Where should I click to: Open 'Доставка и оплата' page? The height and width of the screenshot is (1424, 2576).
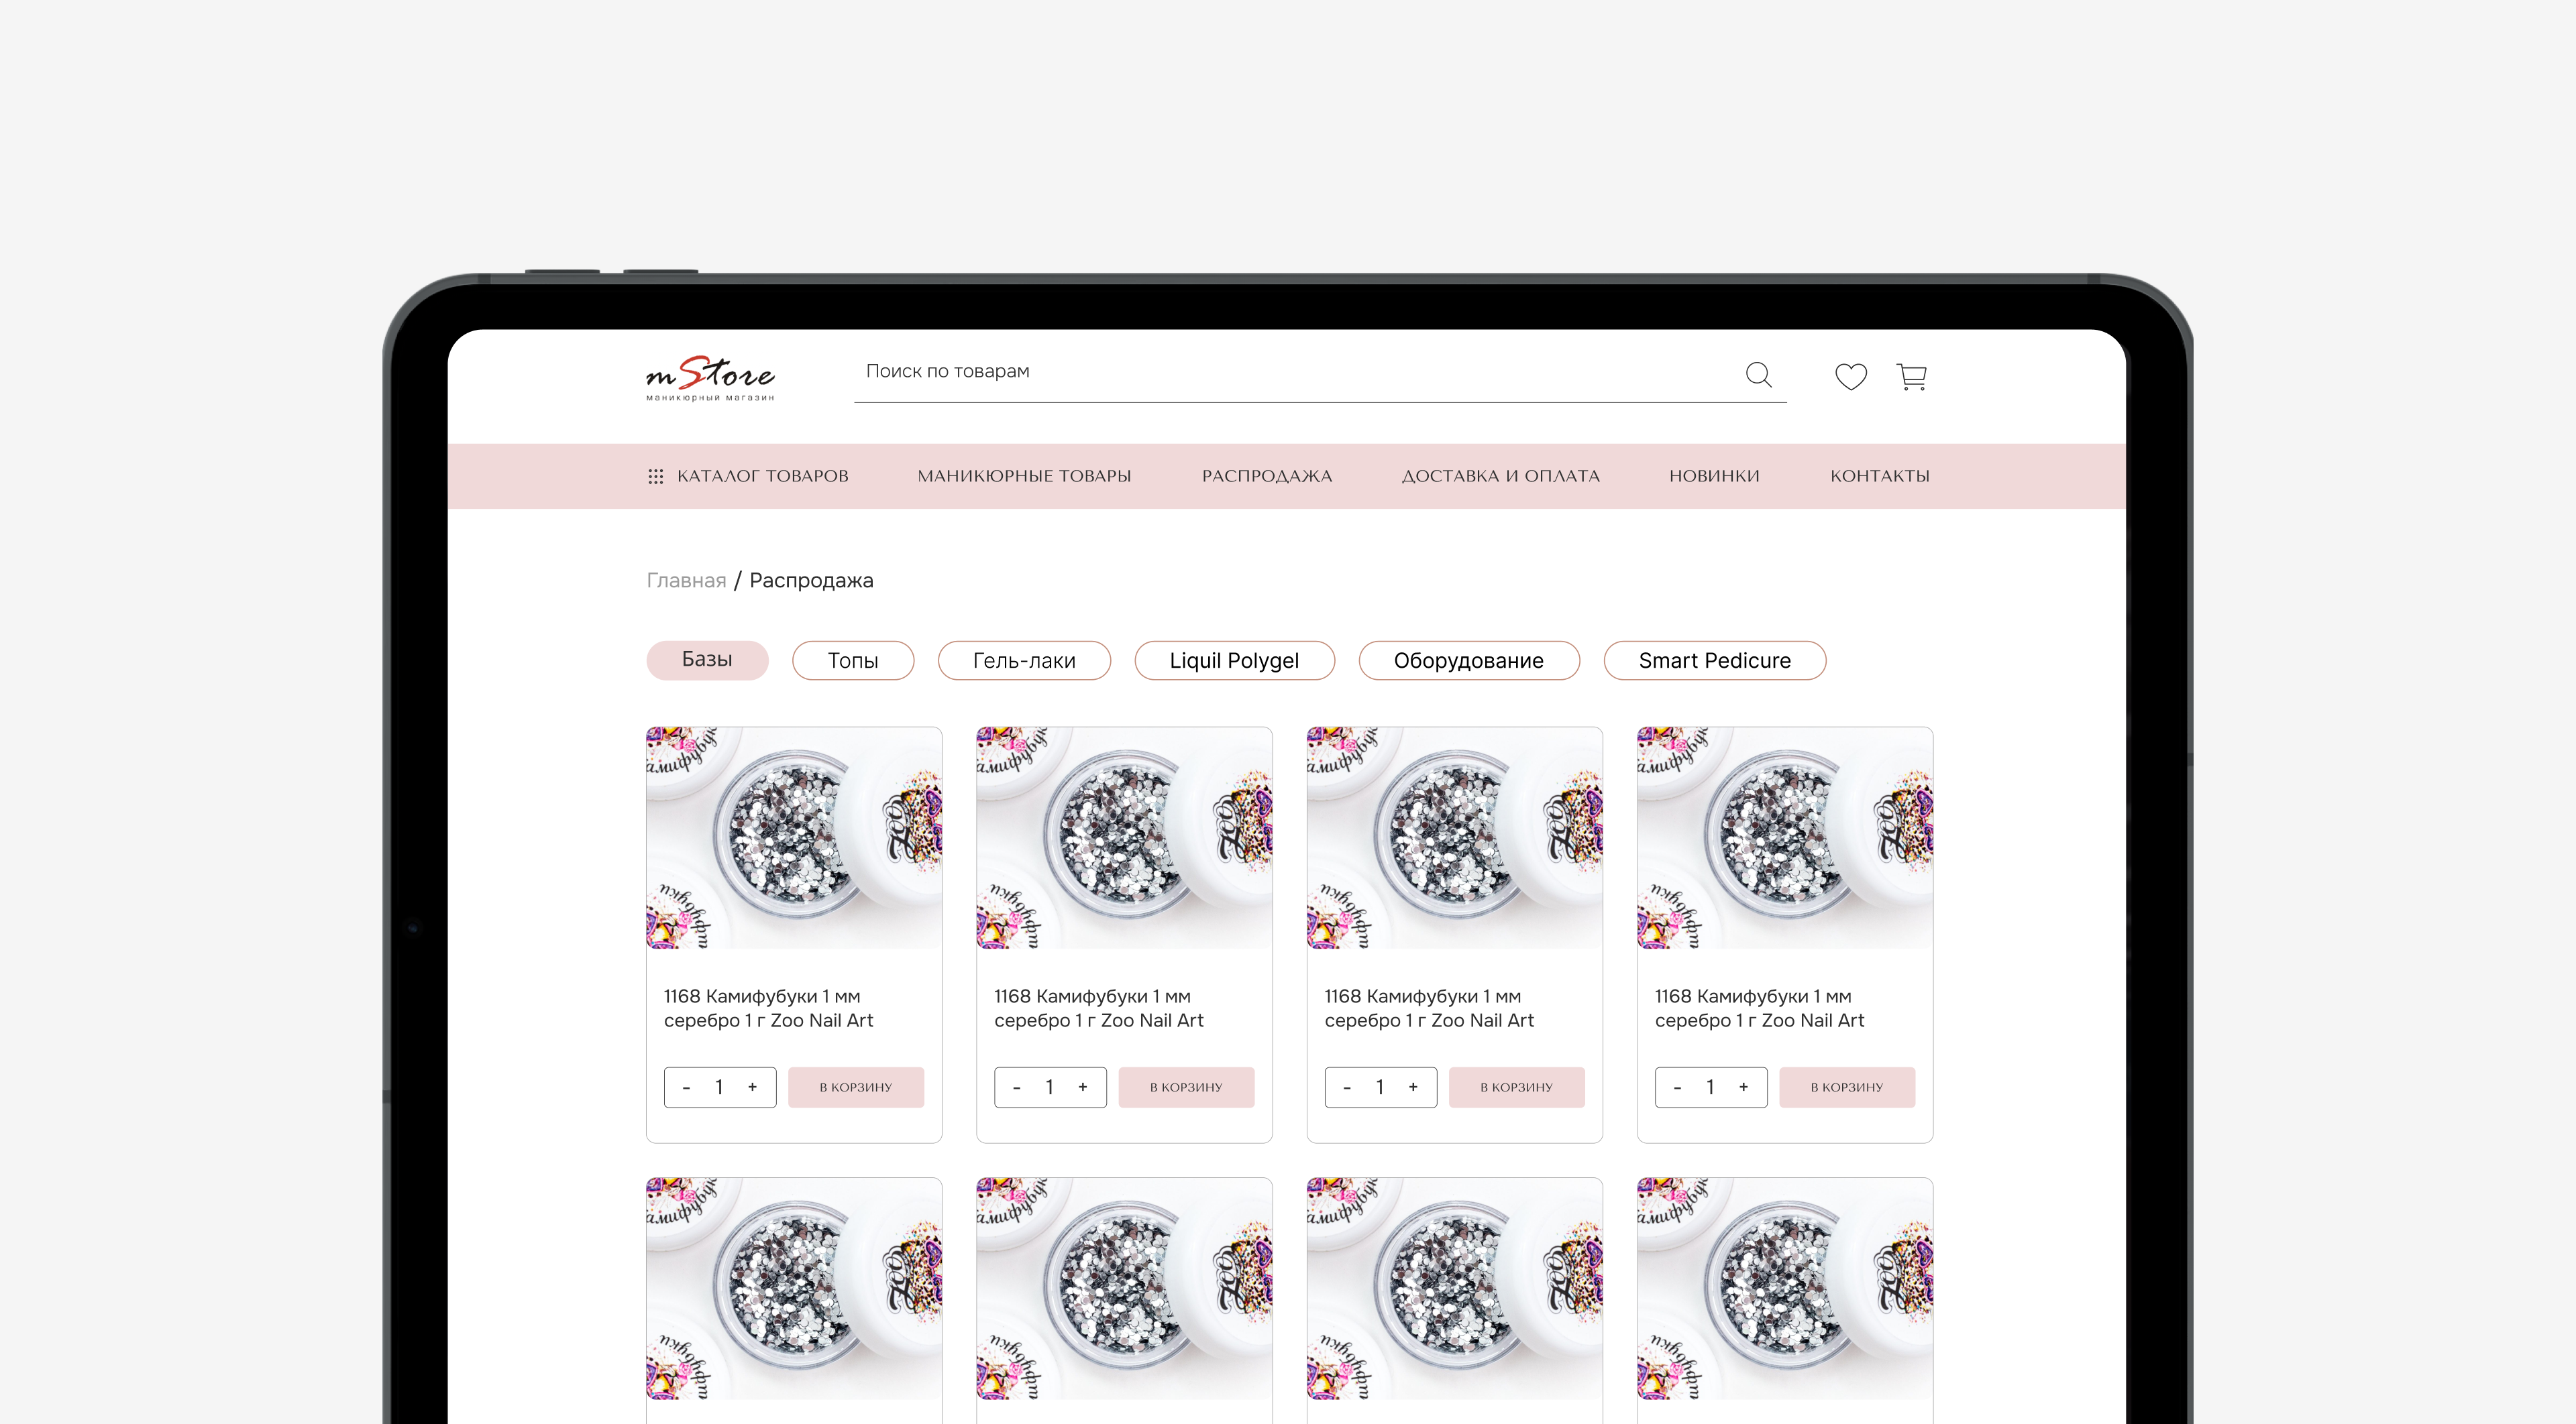tap(1500, 477)
